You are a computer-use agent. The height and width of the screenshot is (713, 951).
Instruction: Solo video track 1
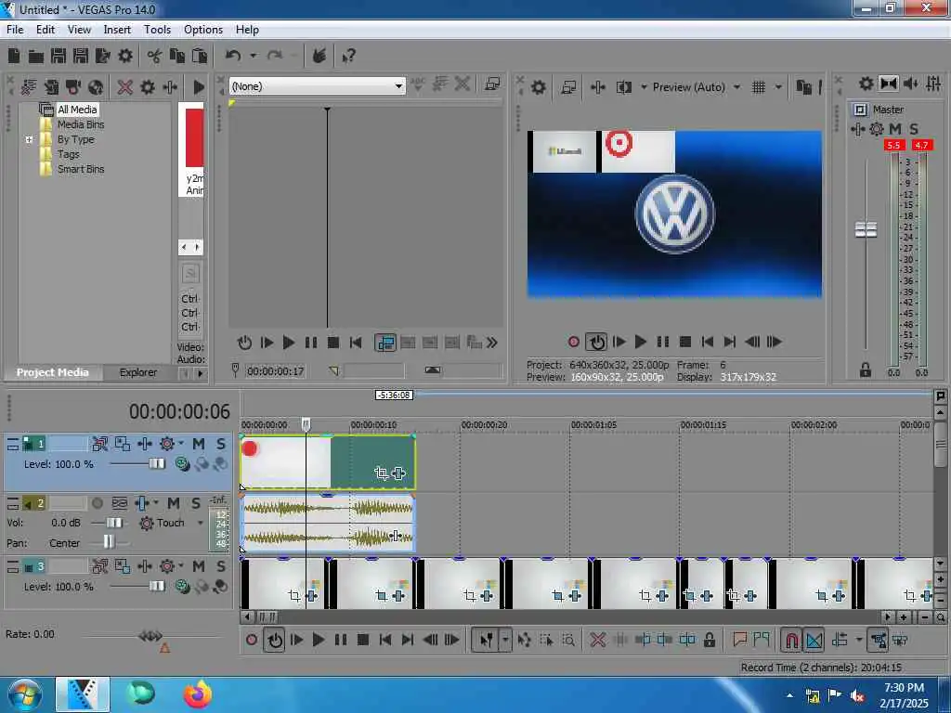[x=221, y=444]
